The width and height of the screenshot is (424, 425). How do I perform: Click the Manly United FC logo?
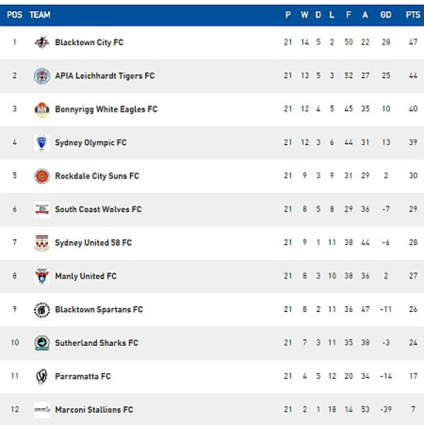tap(42, 276)
